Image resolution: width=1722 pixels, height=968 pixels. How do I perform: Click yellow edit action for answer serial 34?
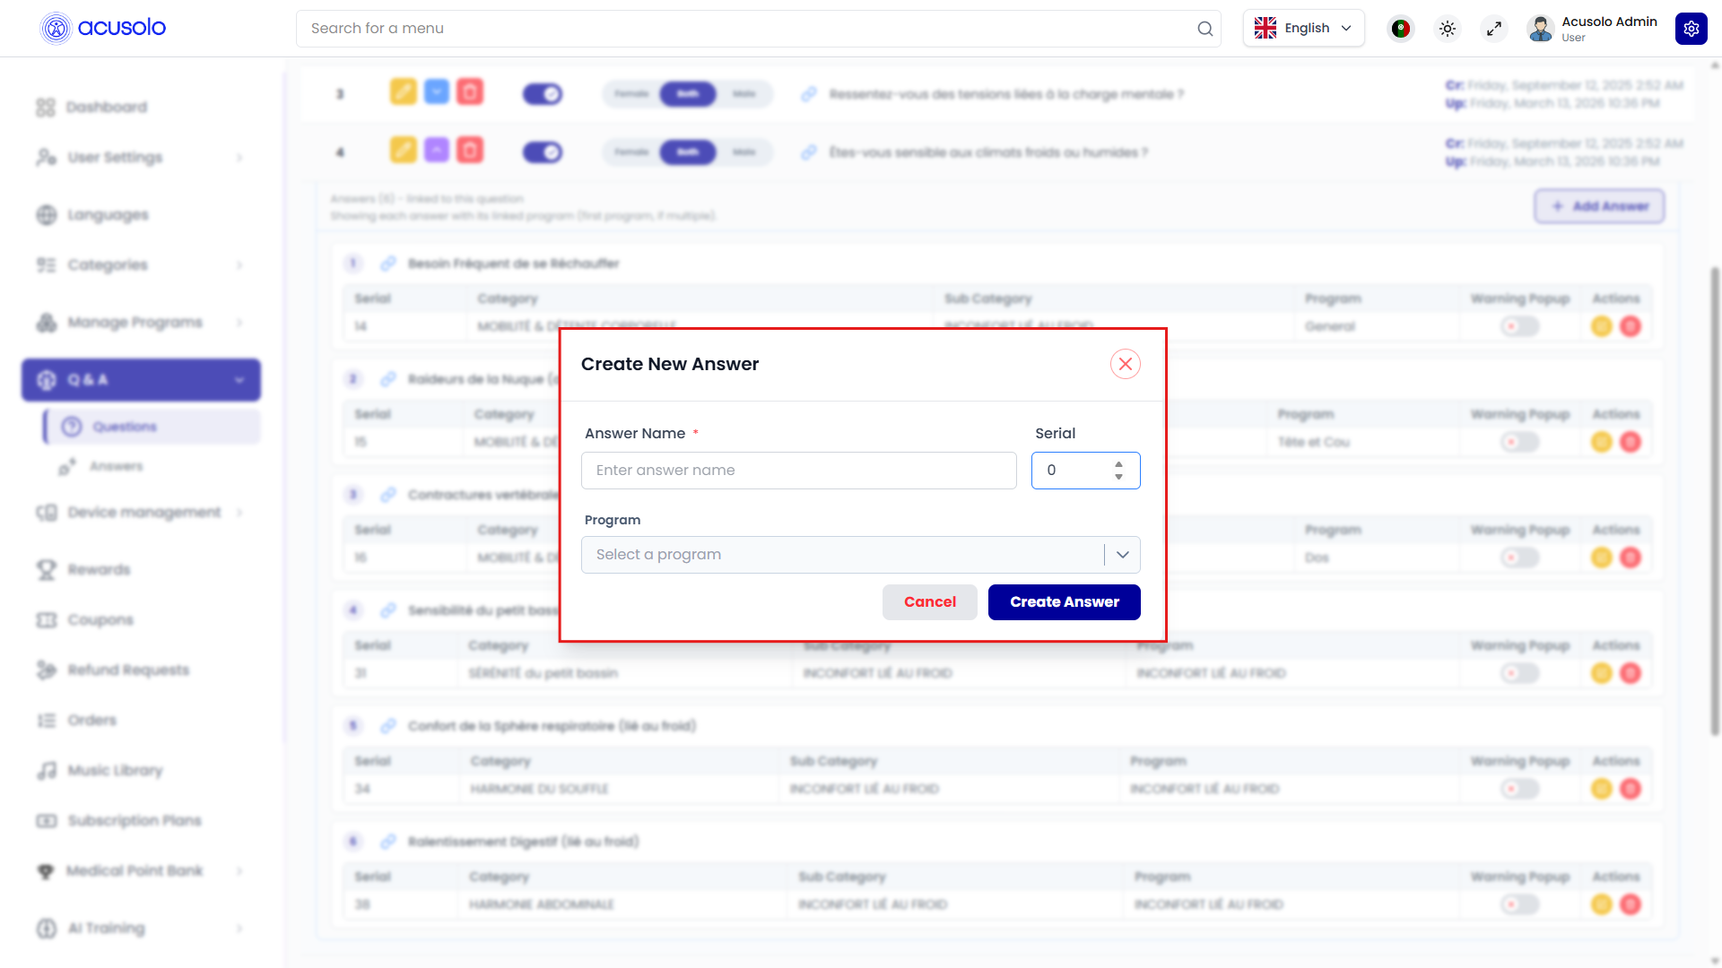1602,789
